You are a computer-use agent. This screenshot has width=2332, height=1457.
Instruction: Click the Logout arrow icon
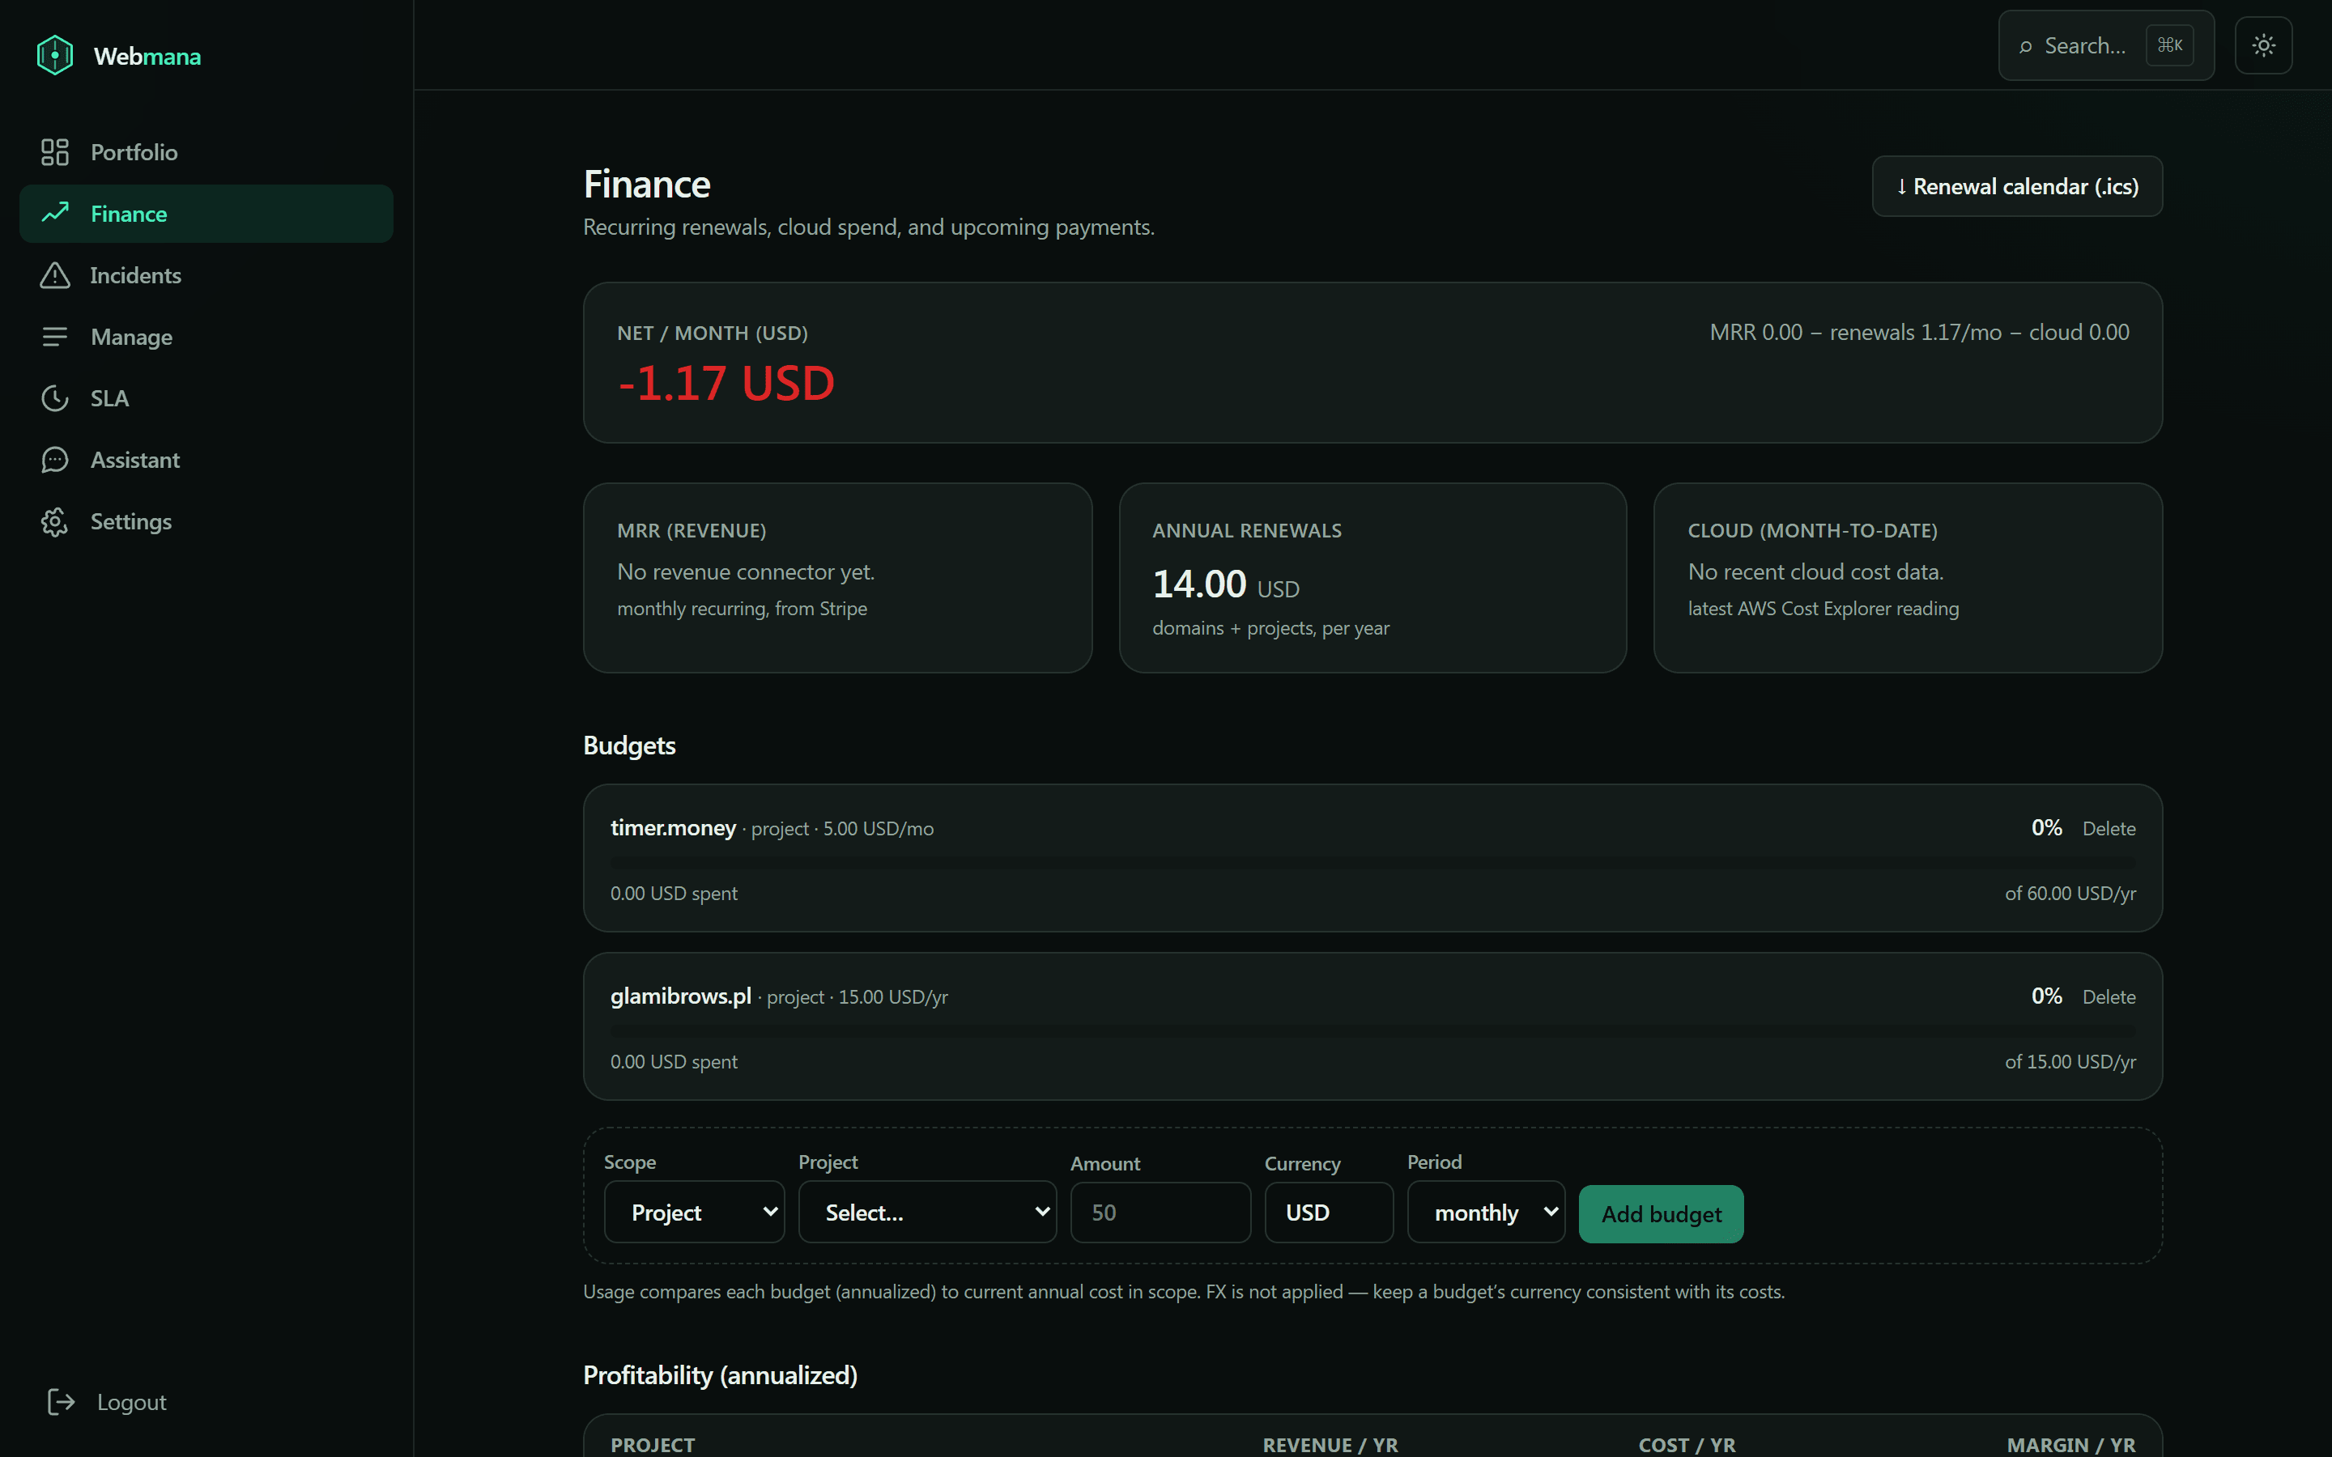[x=61, y=1401]
